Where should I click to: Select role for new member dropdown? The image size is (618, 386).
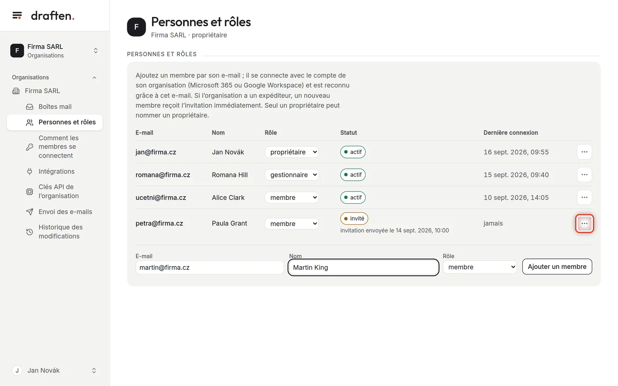coord(480,267)
